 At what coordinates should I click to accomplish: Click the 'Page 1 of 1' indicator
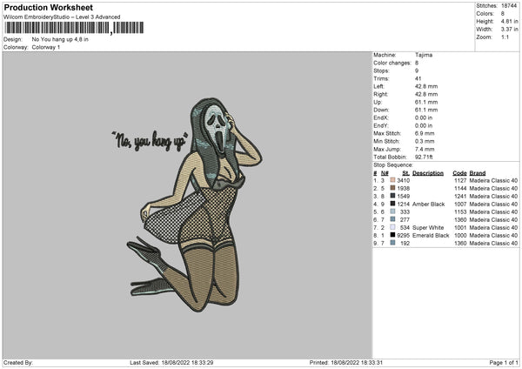(x=504, y=363)
